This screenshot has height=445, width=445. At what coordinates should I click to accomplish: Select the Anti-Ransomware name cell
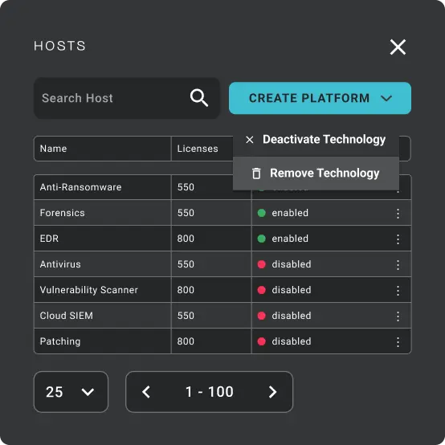click(103, 187)
